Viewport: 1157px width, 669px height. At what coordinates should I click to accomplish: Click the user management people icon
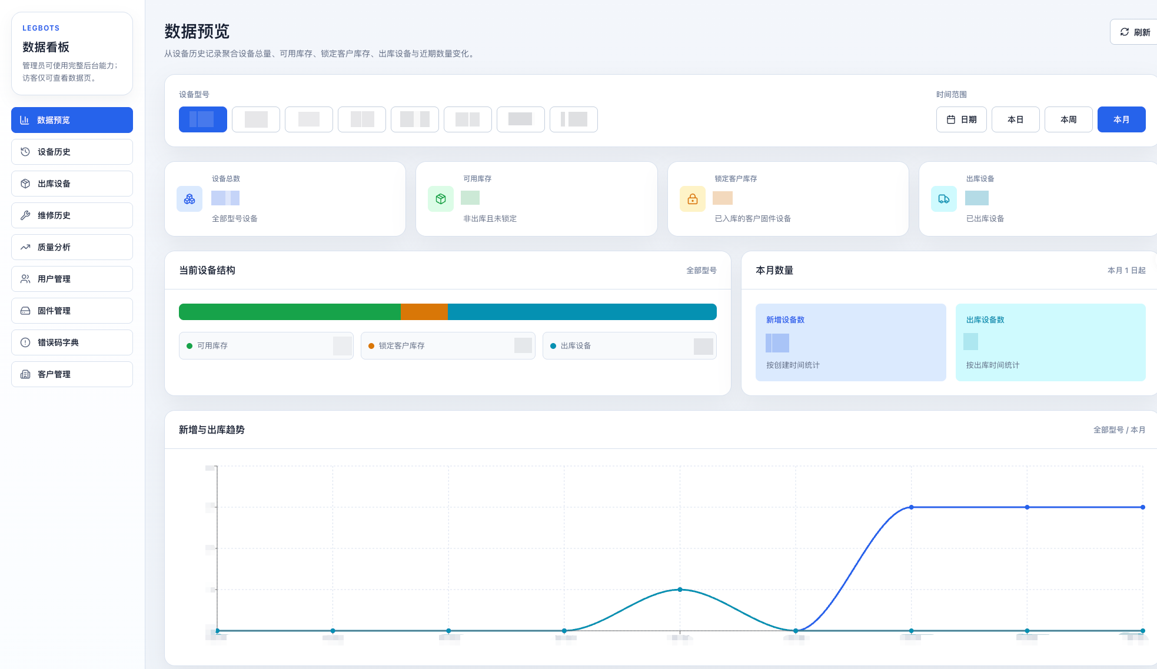click(x=25, y=279)
